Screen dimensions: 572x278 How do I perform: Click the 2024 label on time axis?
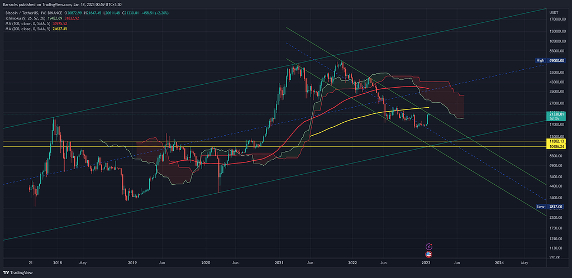499,262
